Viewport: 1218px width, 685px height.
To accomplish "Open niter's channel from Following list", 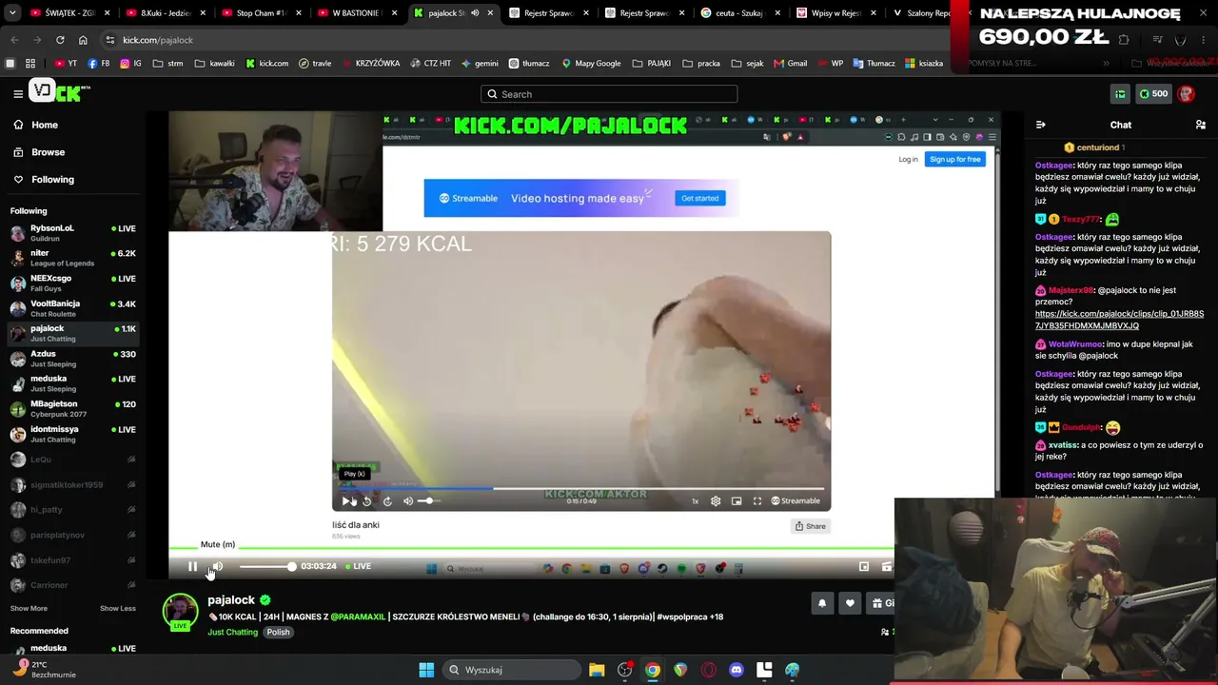I will pos(73,258).
